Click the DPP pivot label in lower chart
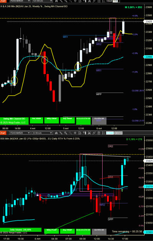153x241 pixels. click(110, 219)
